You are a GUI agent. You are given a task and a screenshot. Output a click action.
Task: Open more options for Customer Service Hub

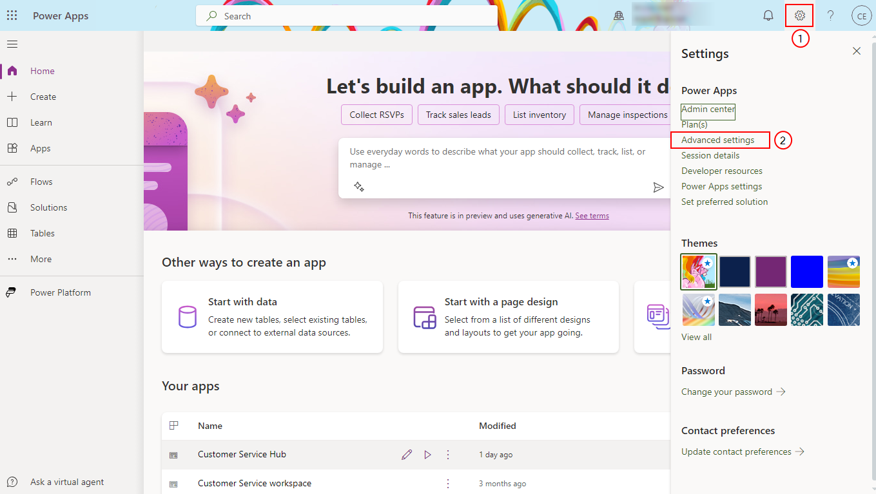coord(448,455)
